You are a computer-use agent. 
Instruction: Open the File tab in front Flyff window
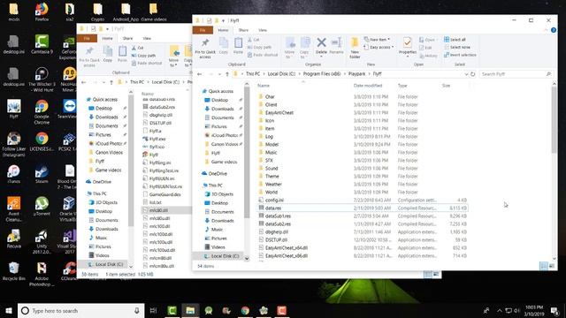coord(203,30)
